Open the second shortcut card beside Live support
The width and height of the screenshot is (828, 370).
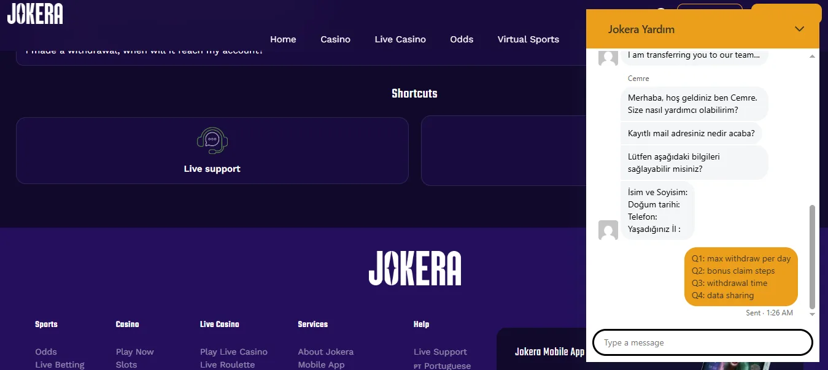click(503, 150)
